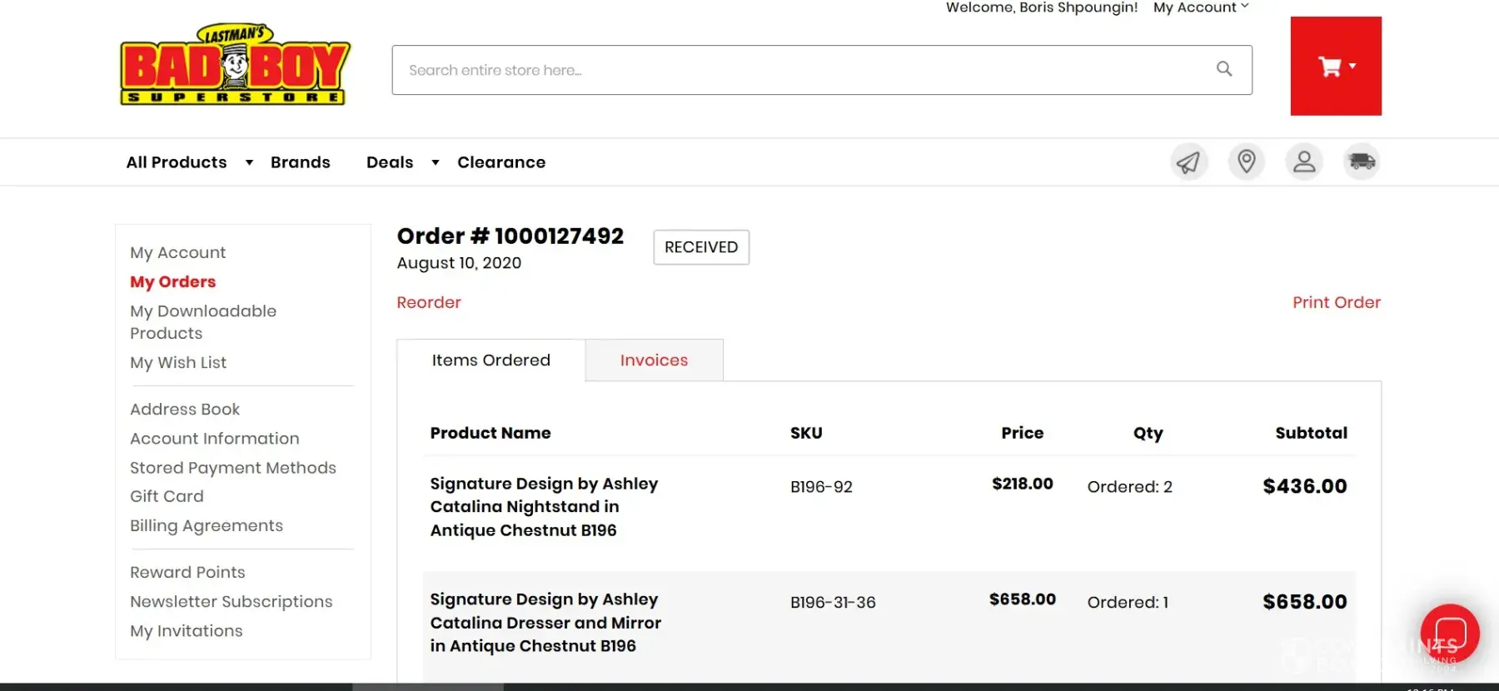Click the user profile icon

pyautogui.click(x=1304, y=162)
